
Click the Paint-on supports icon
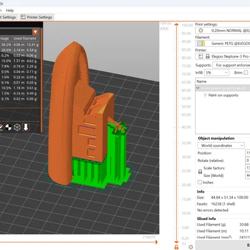point(205,95)
